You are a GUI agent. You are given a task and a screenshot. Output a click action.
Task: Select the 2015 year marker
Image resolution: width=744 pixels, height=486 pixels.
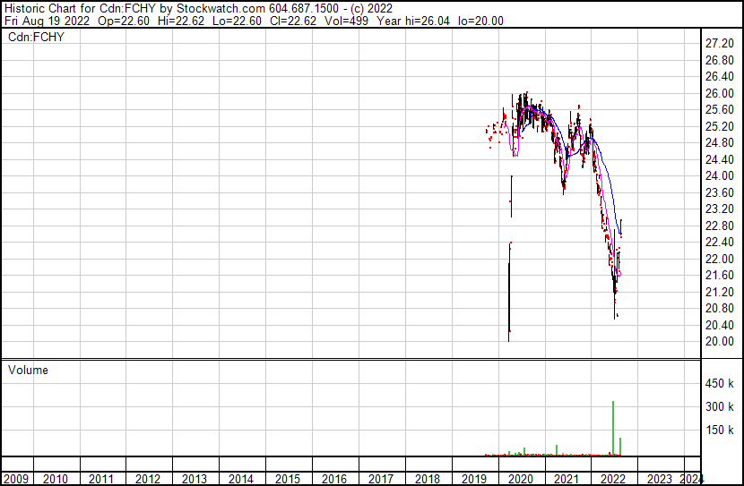coord(288,479)
